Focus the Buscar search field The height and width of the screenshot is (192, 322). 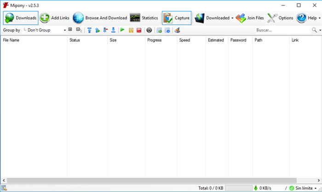point(283,30)
